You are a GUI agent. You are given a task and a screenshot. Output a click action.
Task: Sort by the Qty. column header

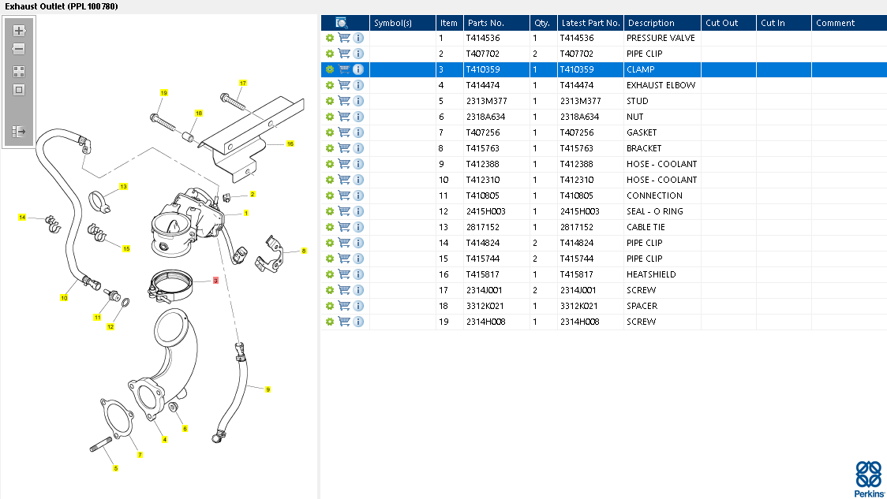point(544,23)
